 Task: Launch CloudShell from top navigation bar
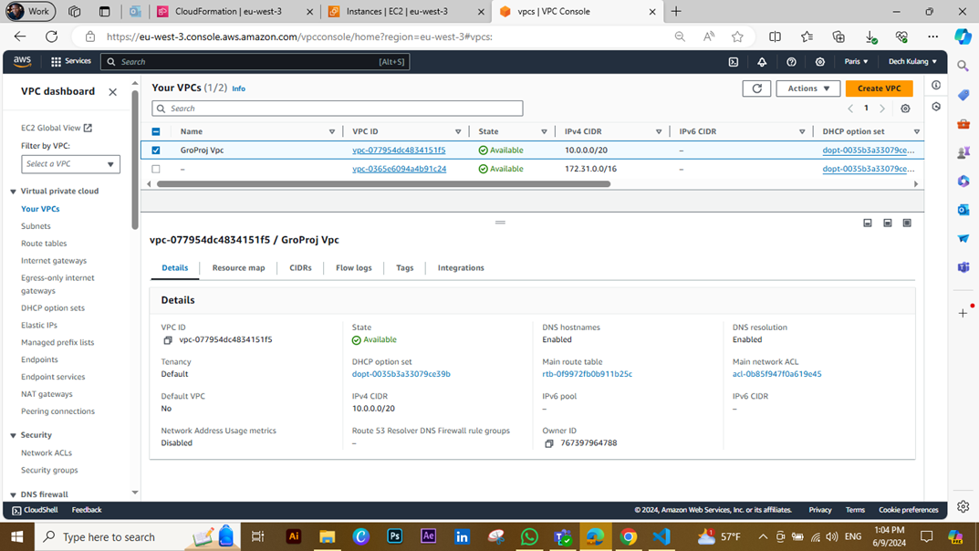coord(734,62)
